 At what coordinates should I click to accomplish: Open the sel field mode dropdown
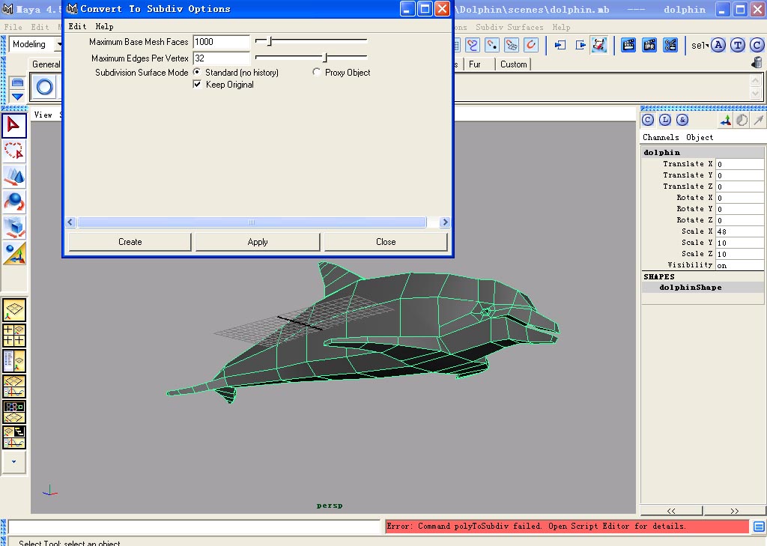coord(700,45)
